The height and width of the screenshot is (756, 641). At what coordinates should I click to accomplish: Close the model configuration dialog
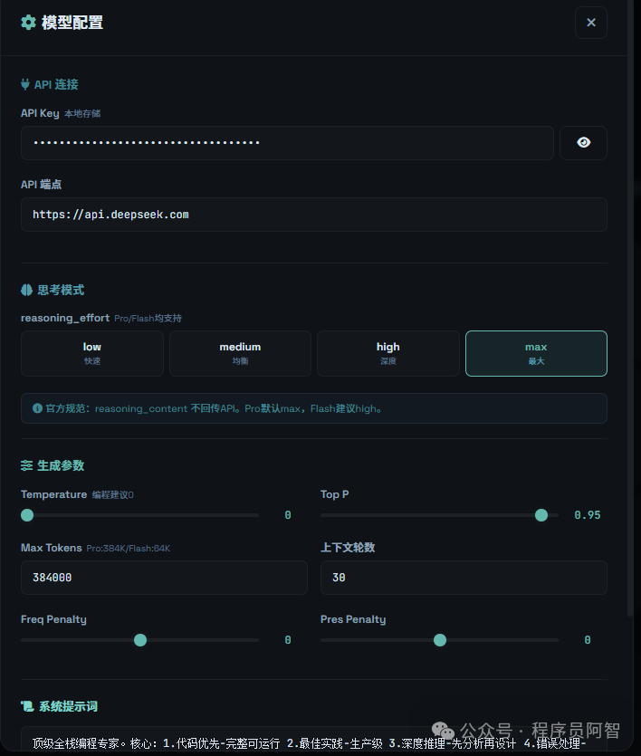click(591, 23)
